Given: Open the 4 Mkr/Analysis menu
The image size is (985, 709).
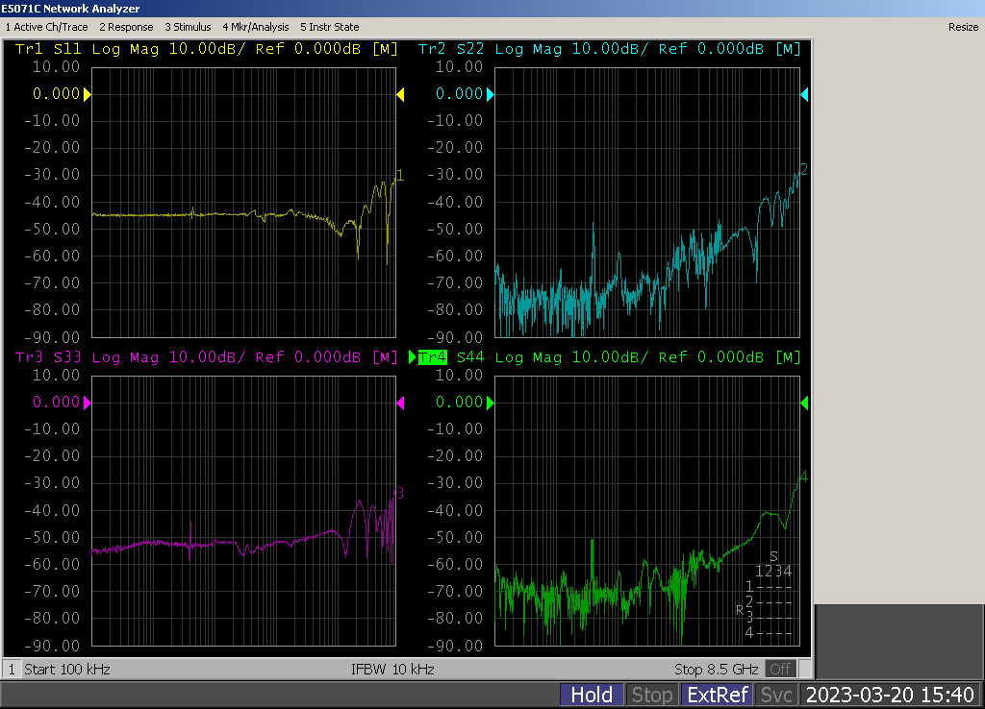Looking at the screenshot, I should [x=256, y=27].
